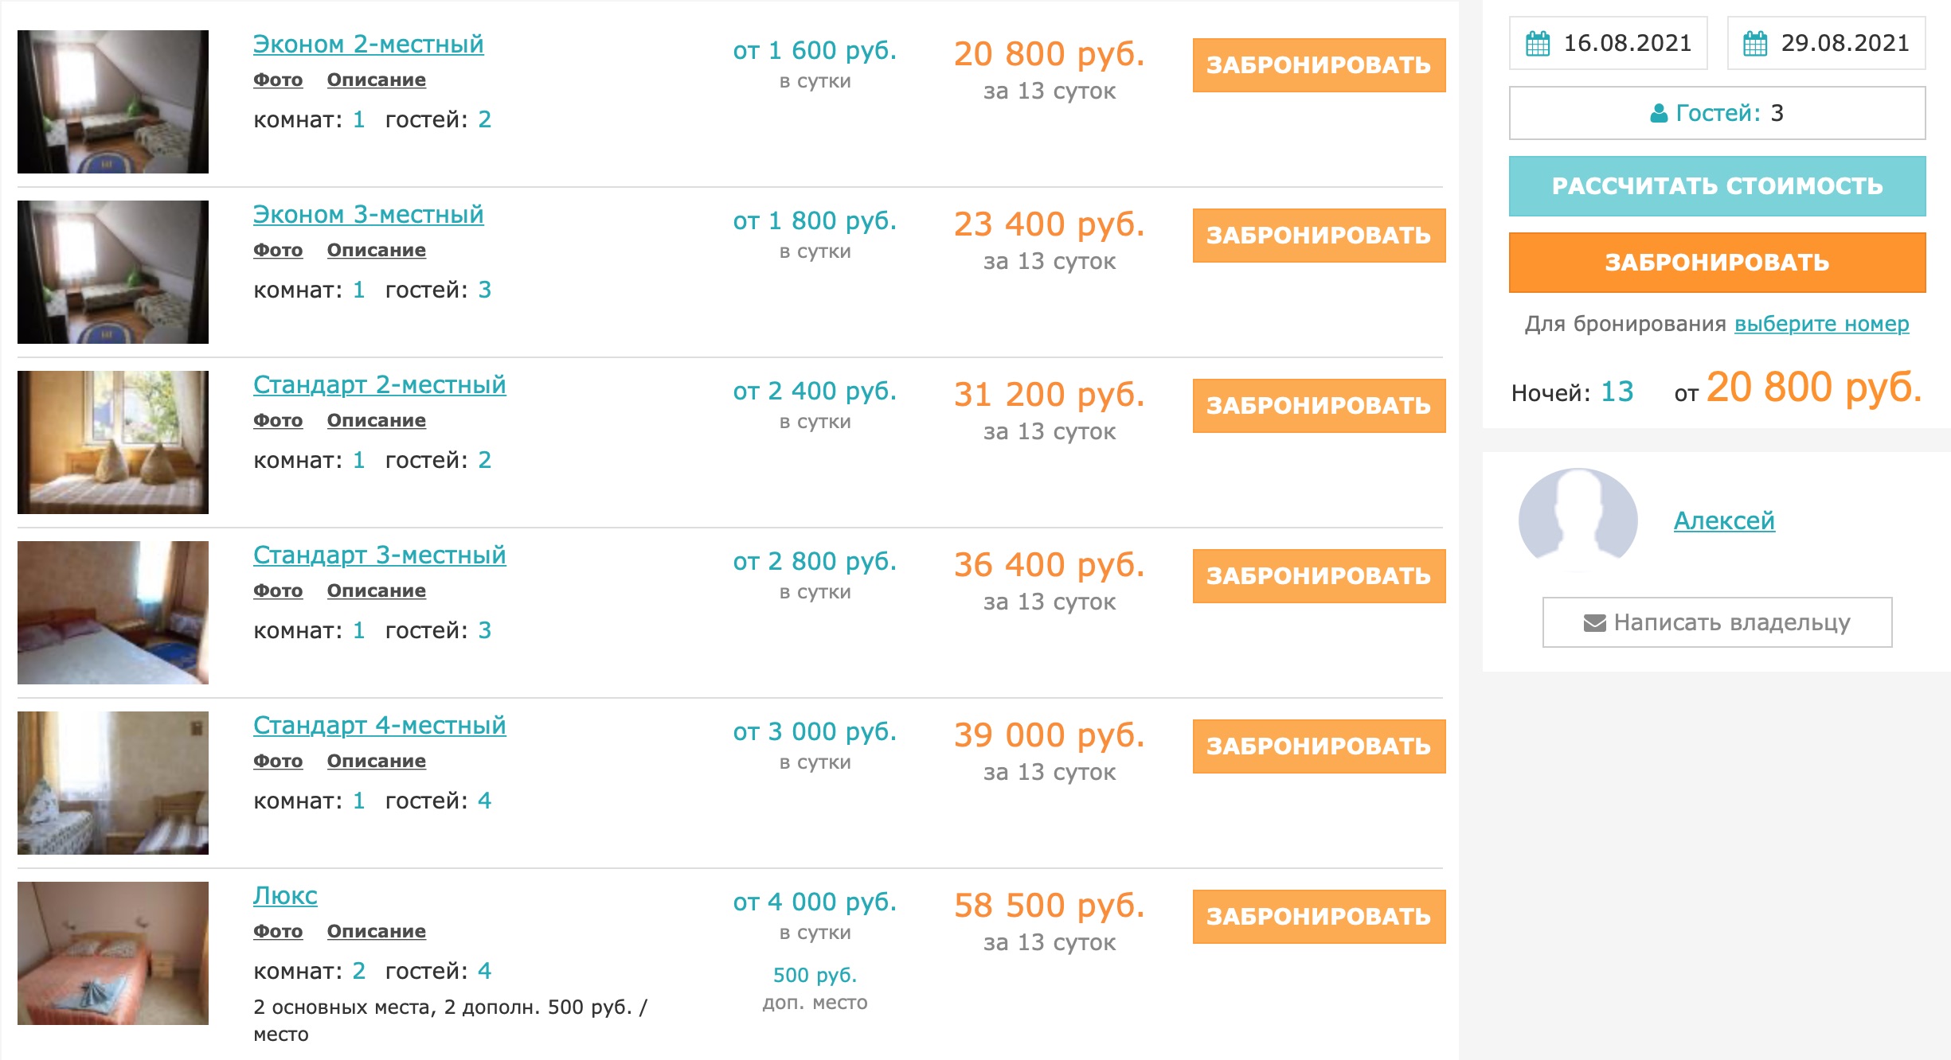The image size is (1951, 1060).
Task: Click Алексей's profile avatar
Action: (x=1578, y=521)
